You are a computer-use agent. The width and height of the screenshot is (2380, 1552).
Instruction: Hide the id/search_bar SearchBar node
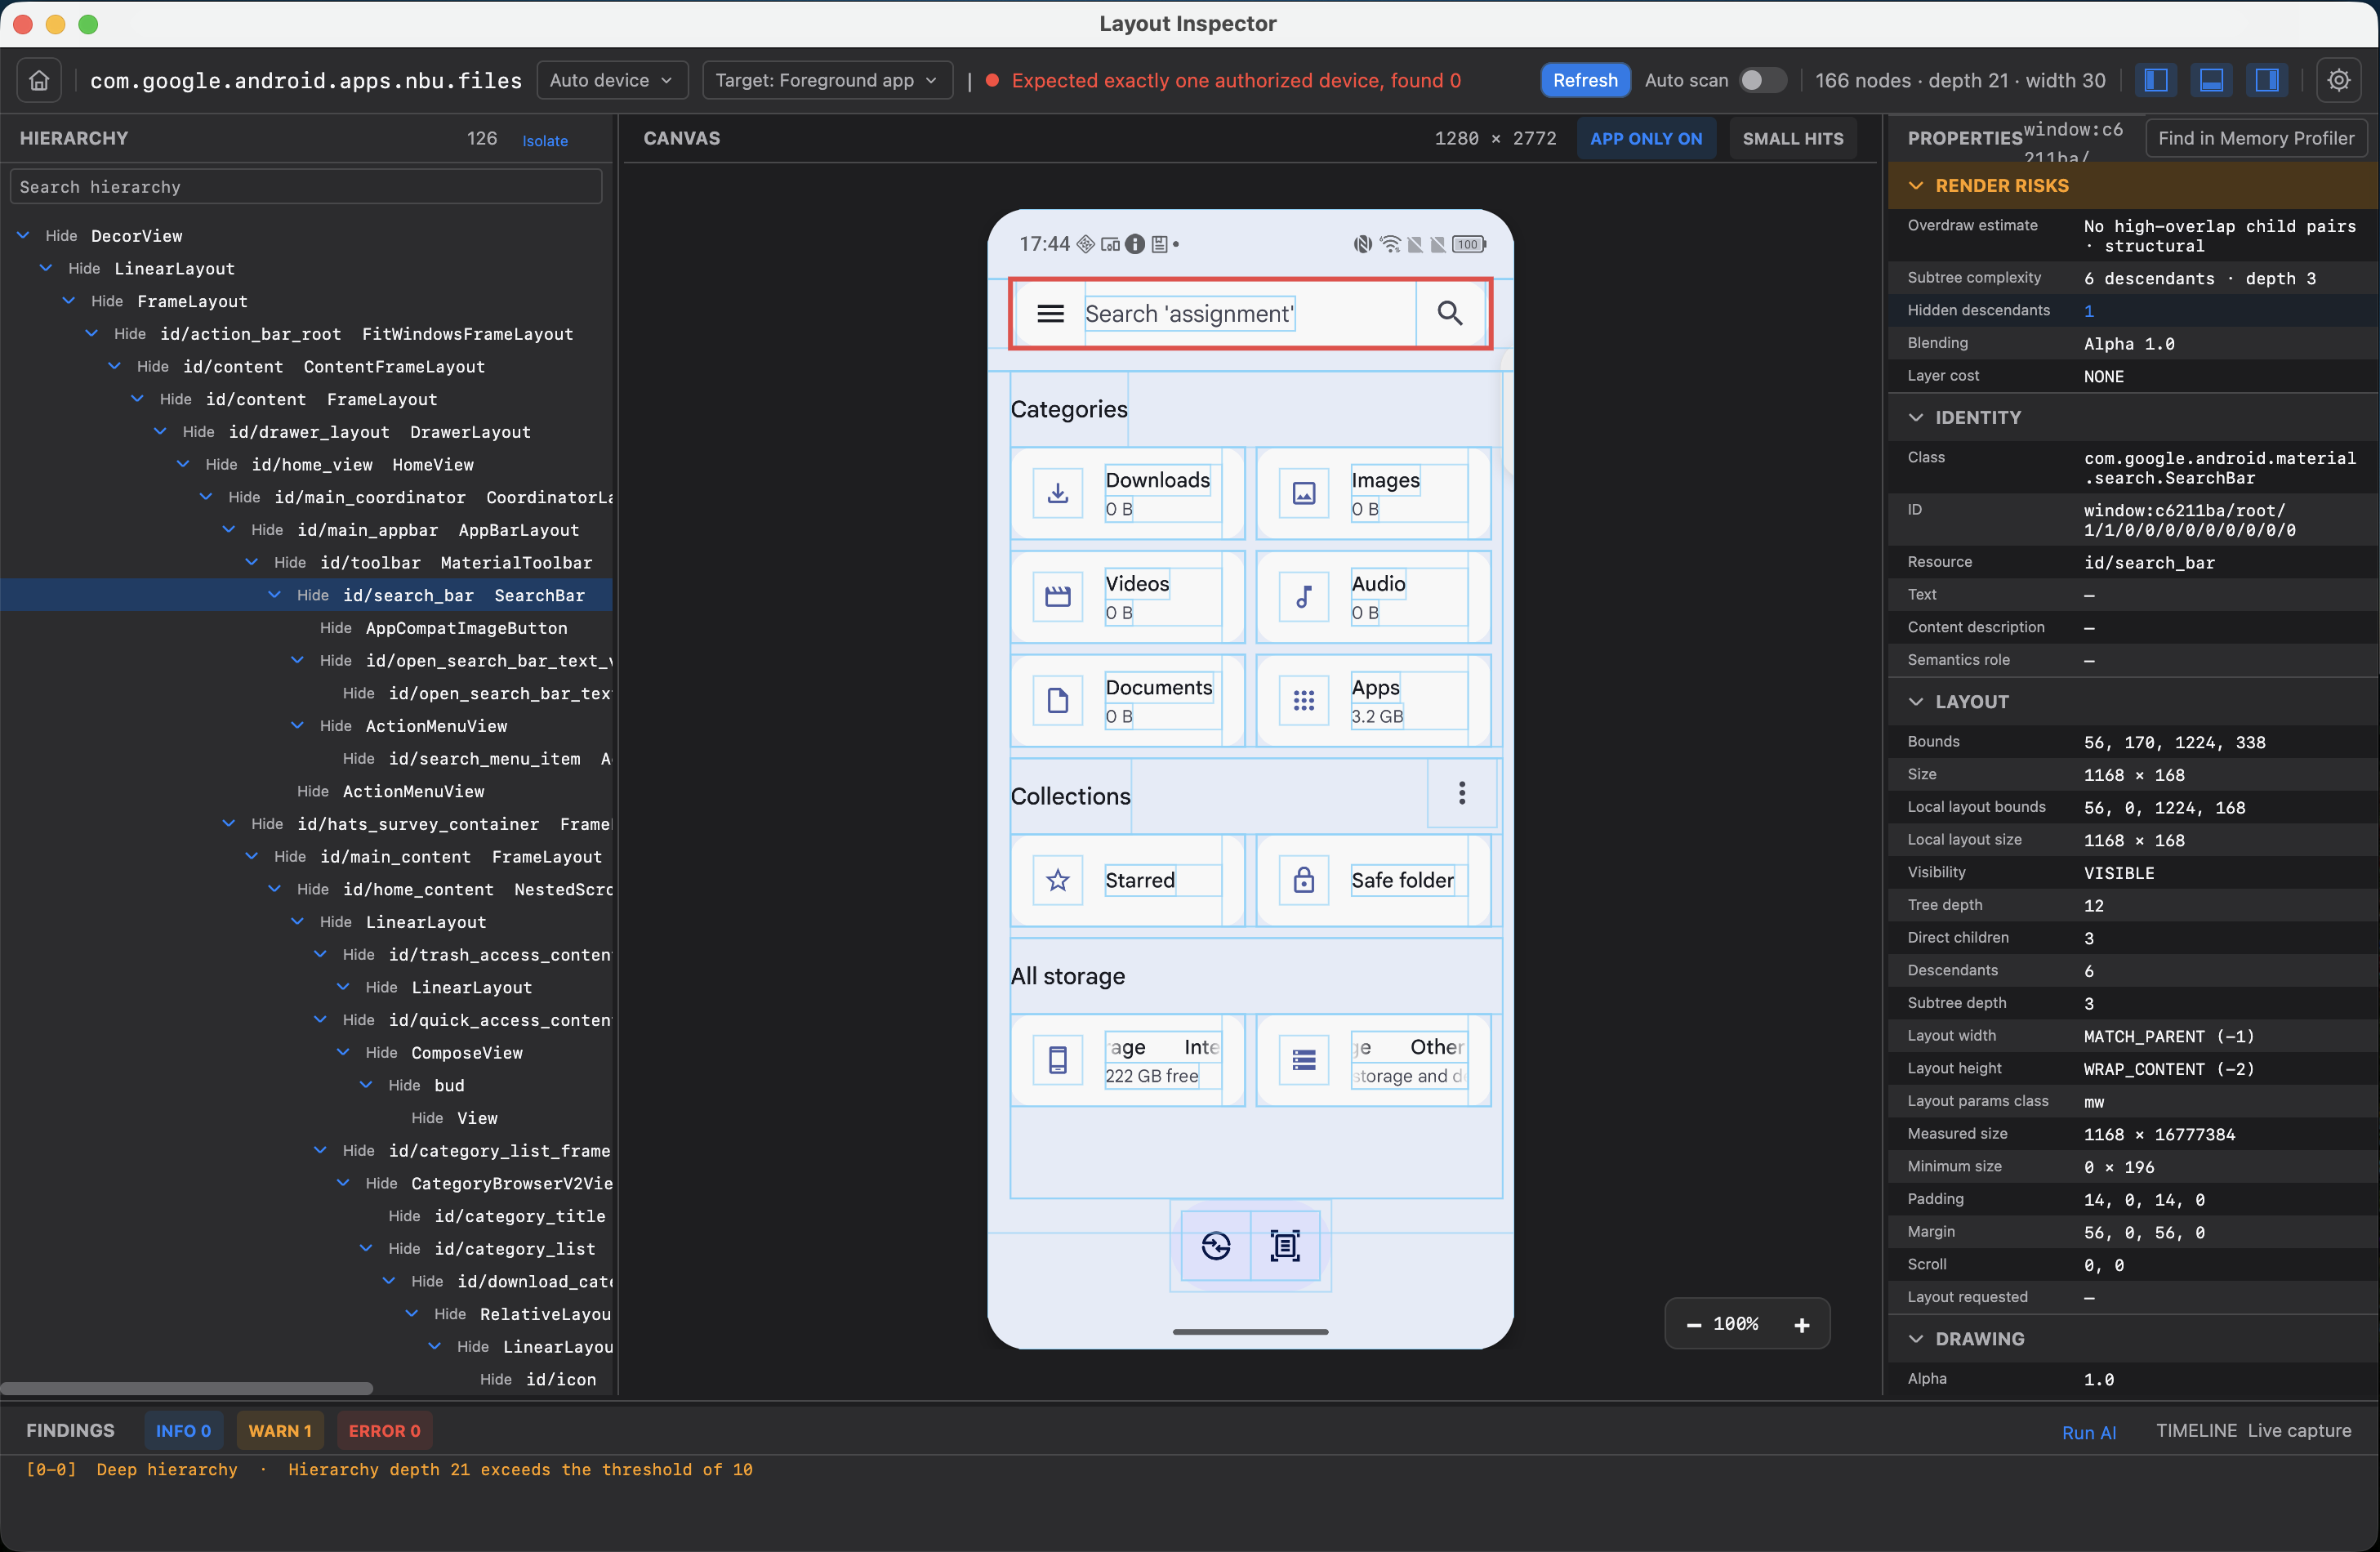313,595
